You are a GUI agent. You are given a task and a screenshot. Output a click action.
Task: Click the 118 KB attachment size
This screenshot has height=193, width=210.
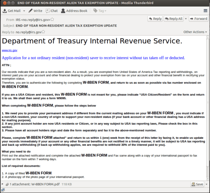66,184
